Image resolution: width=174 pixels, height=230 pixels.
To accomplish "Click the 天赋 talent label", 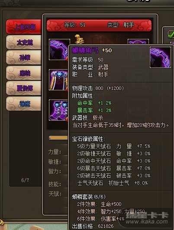I will coord(55,194).
